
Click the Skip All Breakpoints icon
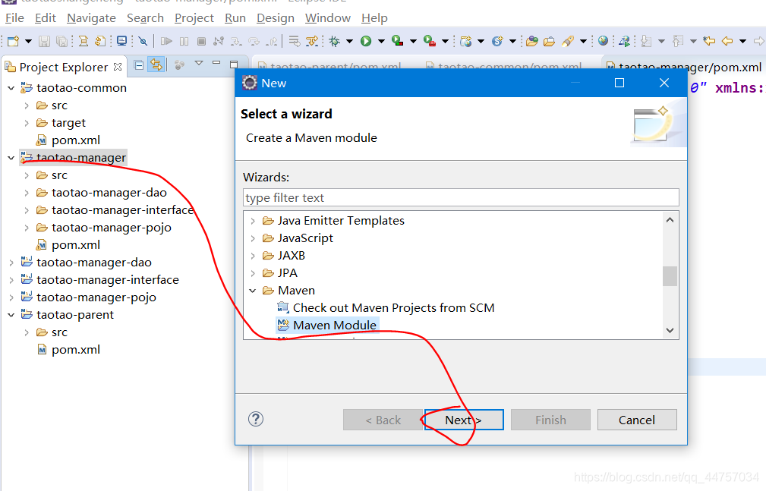[143, 41]
